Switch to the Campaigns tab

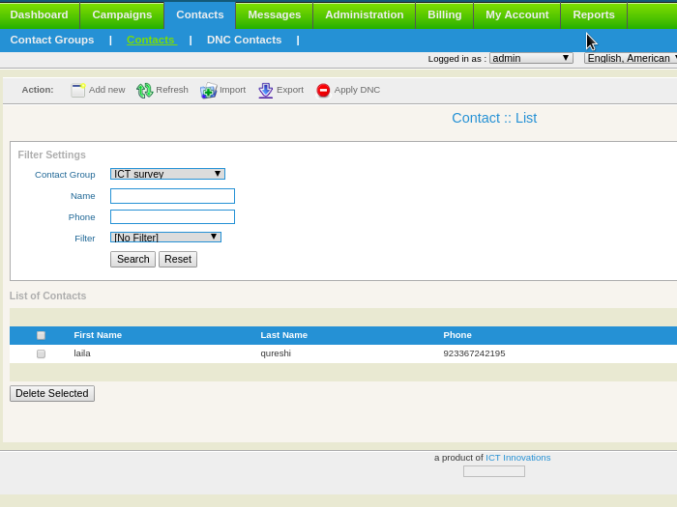[x=122, y=14]
